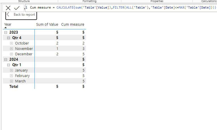Select the November label
Screen dimensions: 217x130
24,48
